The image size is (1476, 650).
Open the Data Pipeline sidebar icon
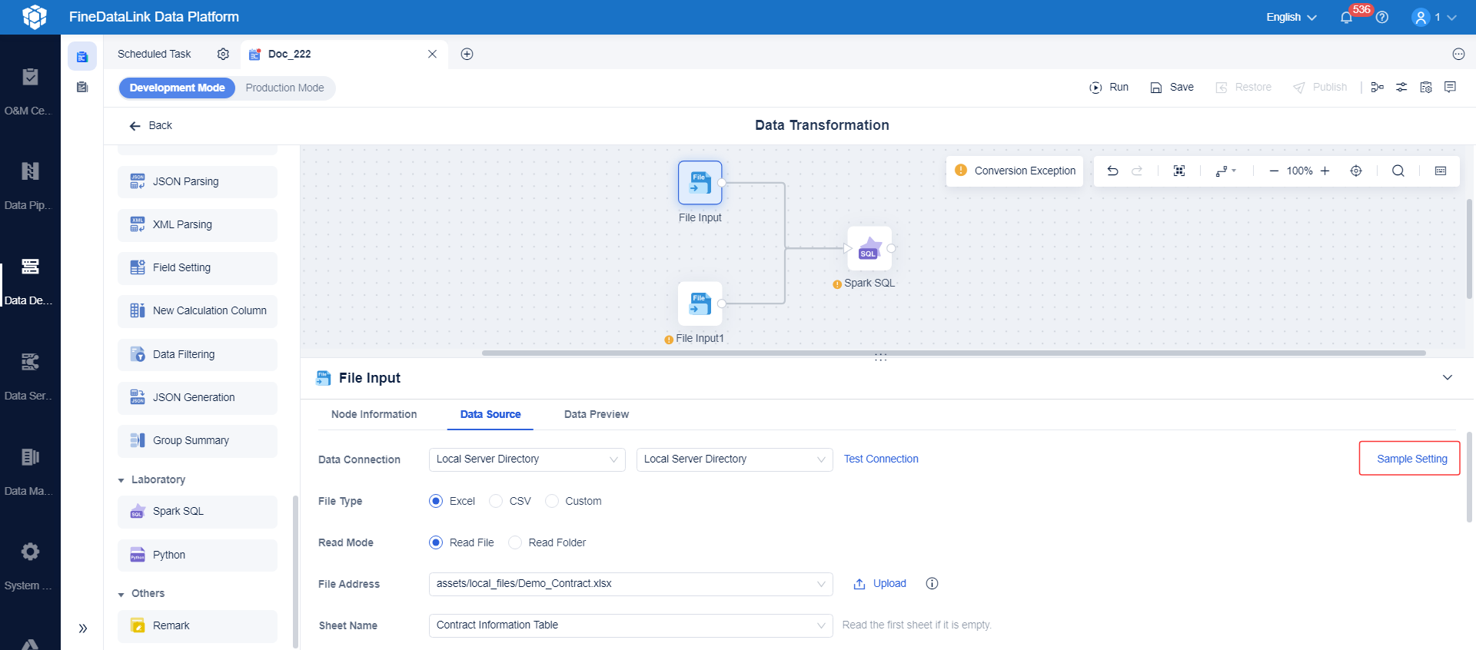(x=30, y=171)
